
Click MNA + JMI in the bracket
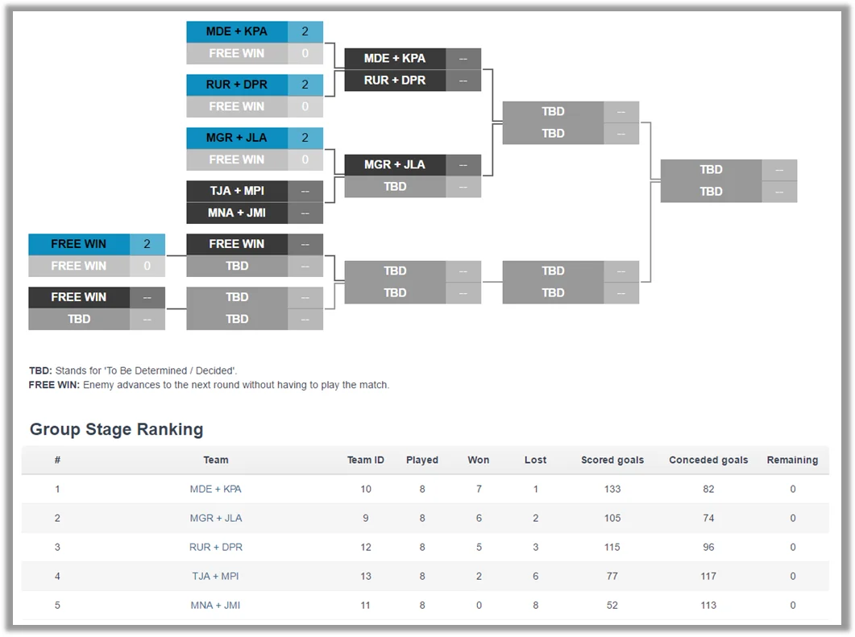[237, 213]
